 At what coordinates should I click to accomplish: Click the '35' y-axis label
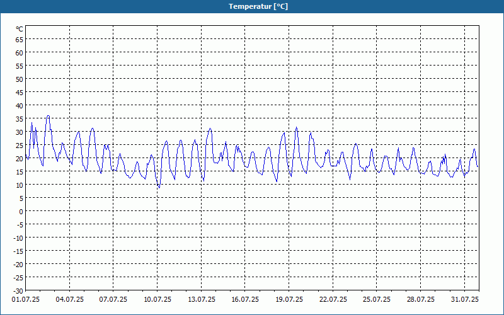[x=20, y=119]
